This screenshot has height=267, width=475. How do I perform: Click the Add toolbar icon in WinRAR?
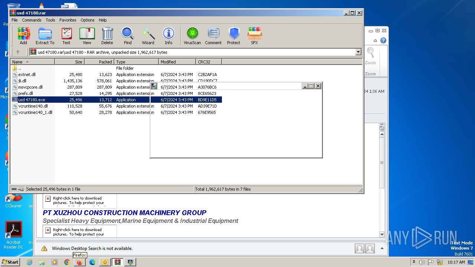click(x=23, y=36)
